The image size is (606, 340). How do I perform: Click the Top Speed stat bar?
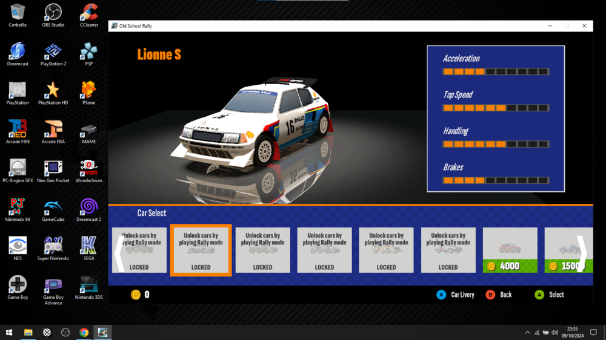pos(496,108)
